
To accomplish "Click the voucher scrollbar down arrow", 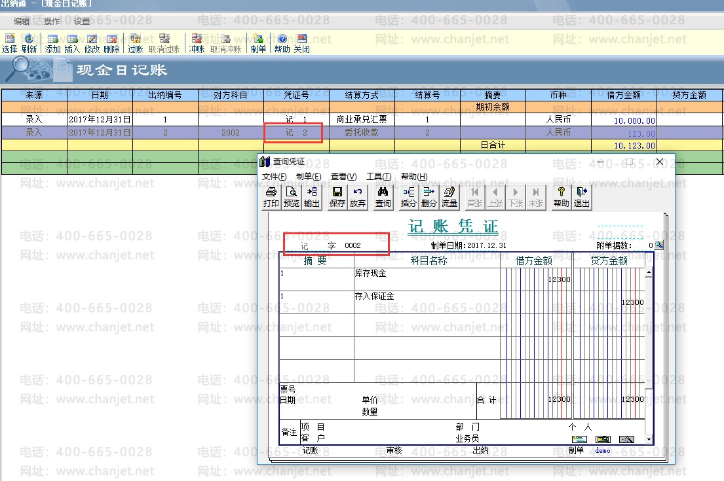I will click(x=649, y=439).
